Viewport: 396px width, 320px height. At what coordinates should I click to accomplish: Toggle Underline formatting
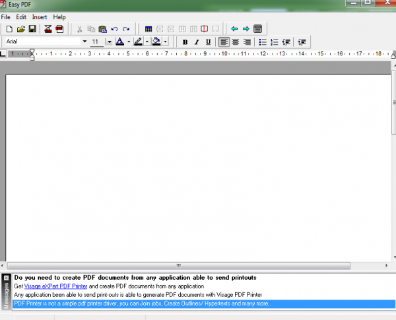[209, 42]
